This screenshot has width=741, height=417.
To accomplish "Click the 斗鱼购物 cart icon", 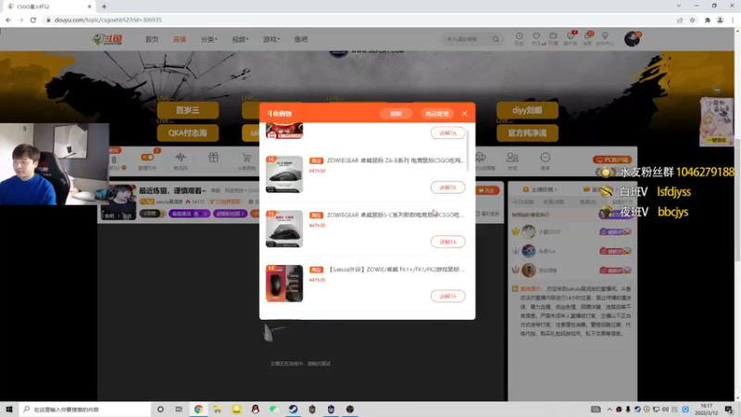I will pos(246,159).
